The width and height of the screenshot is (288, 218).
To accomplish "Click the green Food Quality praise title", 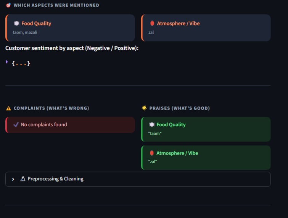I will tap(171, 124).
